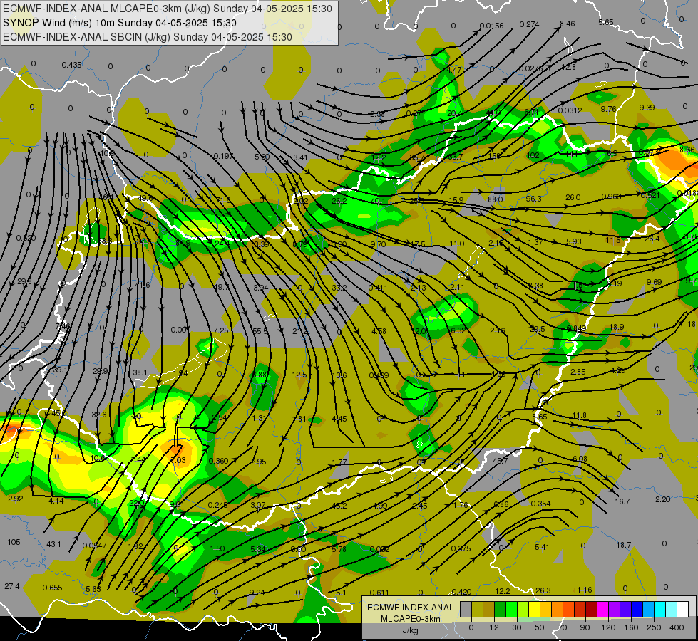698x641 pixels.
Task: Click the map value 5.65
Action: (x=606, y=22)
